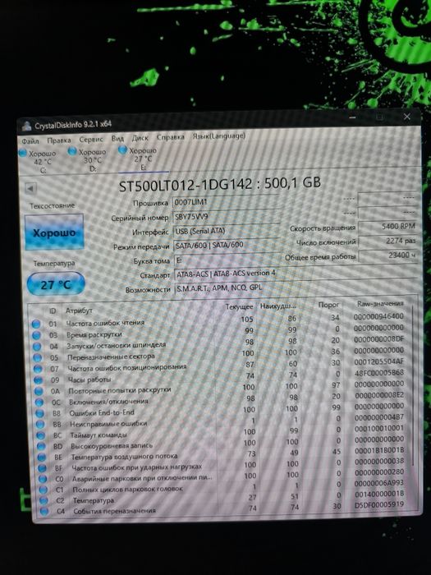Click the Прошивка firmware field

coord(226,202)
